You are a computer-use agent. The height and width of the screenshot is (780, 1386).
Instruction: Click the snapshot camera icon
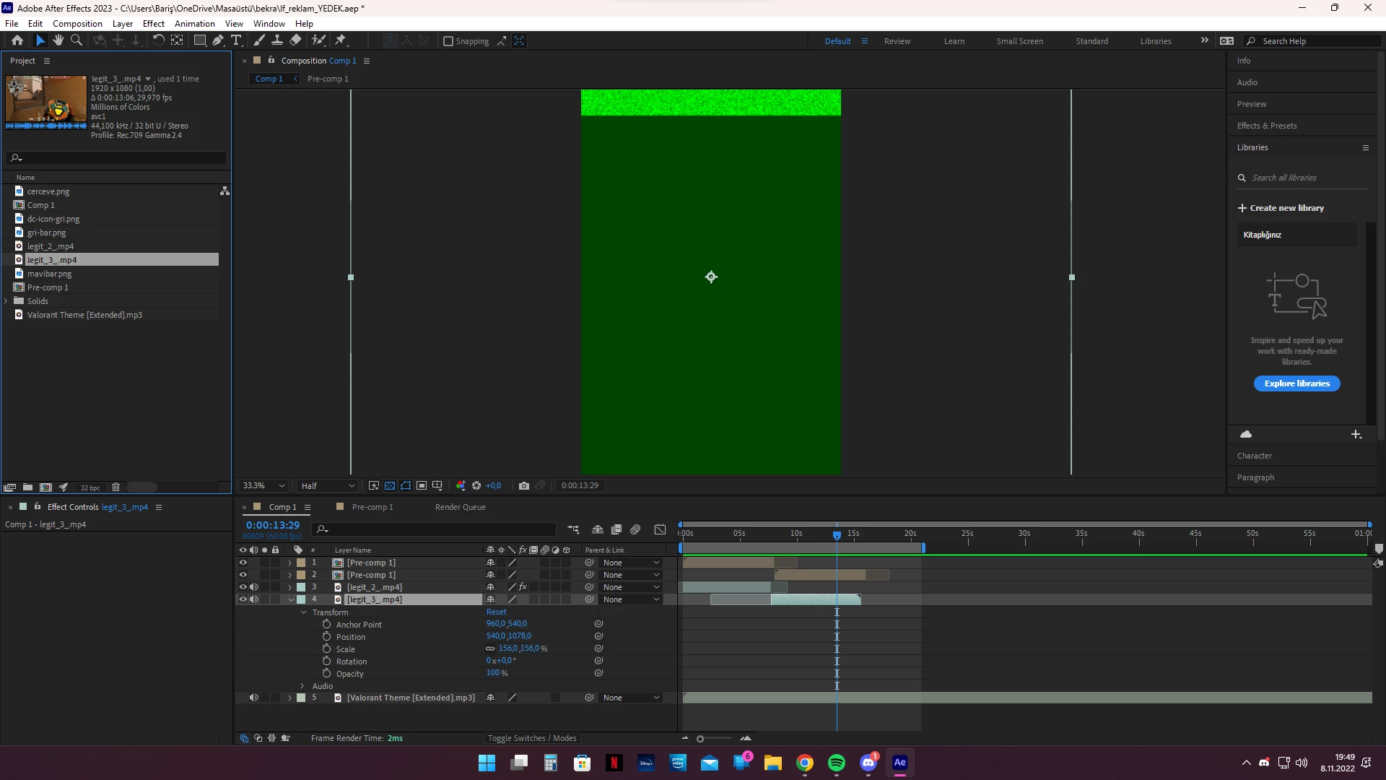coord(524,486)
